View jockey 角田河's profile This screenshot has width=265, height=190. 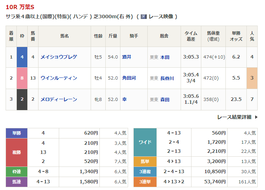click(129, 78)
